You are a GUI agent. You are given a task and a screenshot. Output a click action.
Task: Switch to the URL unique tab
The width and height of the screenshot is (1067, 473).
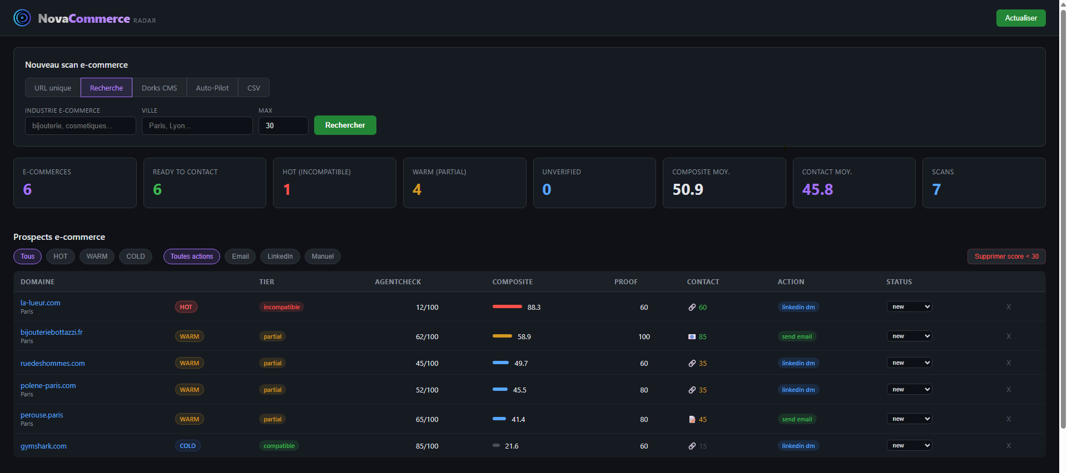53,88
